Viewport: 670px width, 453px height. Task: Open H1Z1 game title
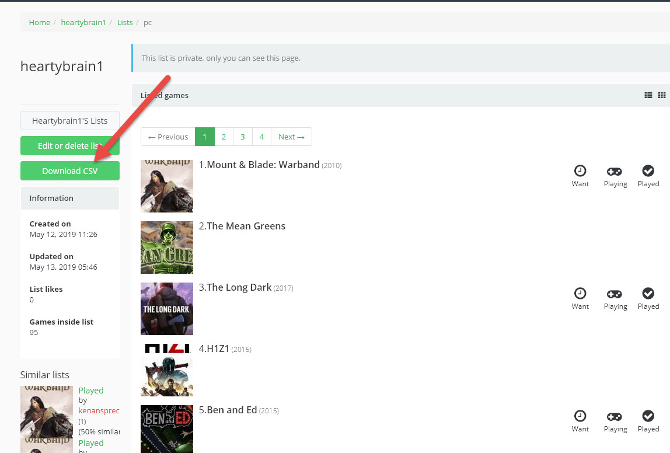tap(218, 349)
